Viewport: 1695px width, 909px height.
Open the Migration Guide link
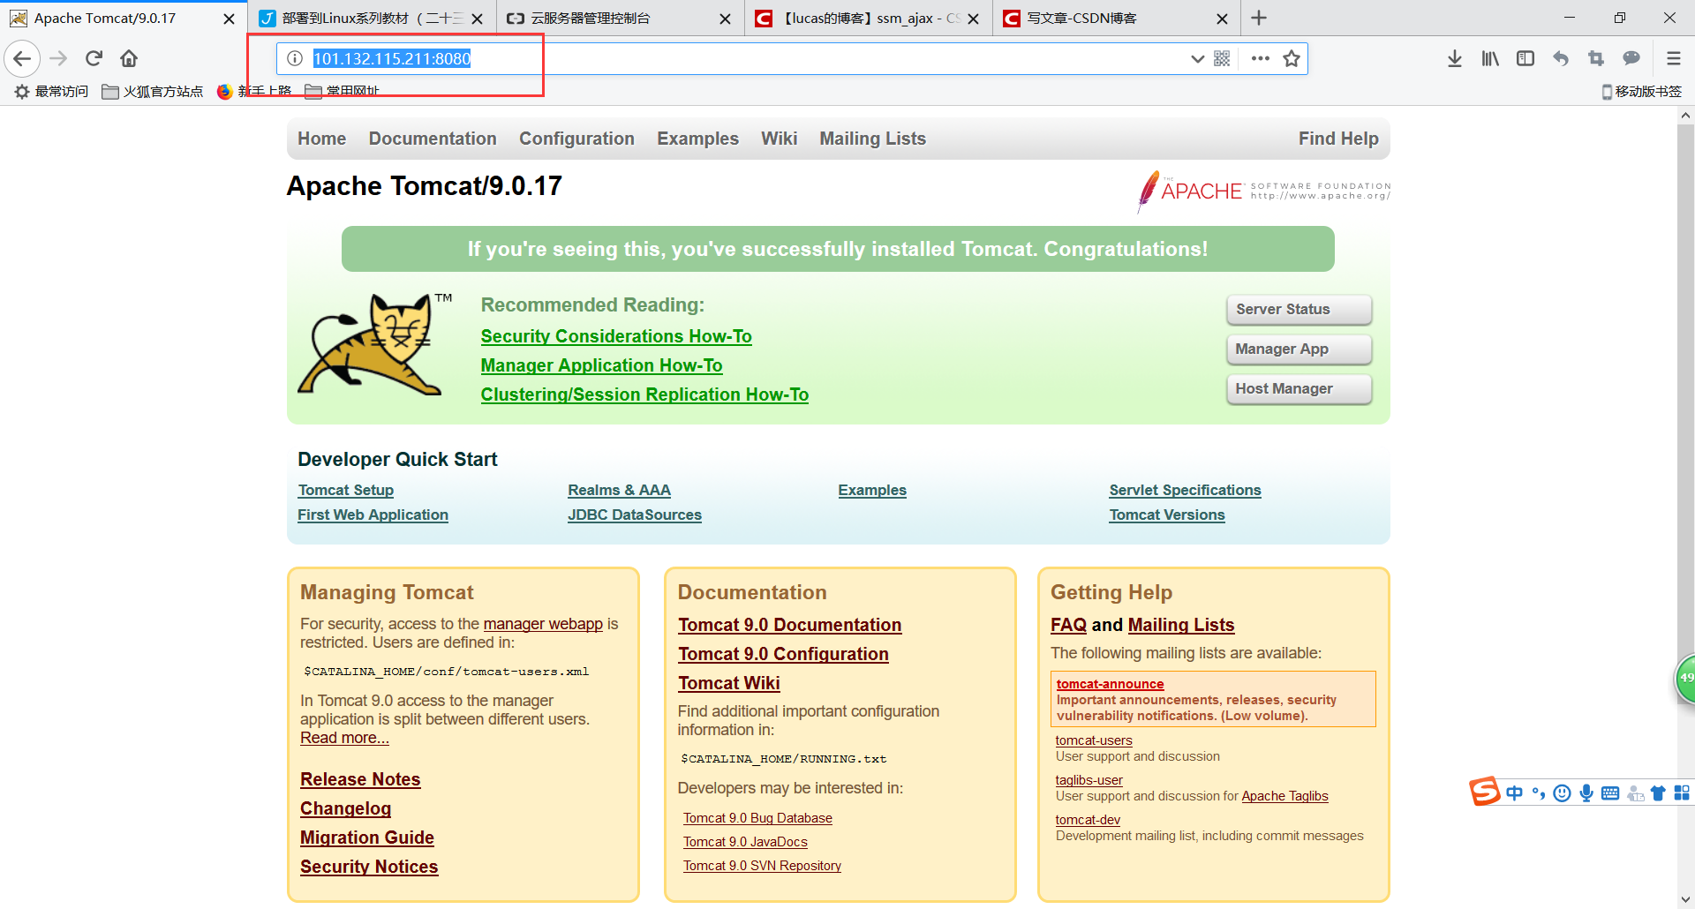(x=367, y=838)
